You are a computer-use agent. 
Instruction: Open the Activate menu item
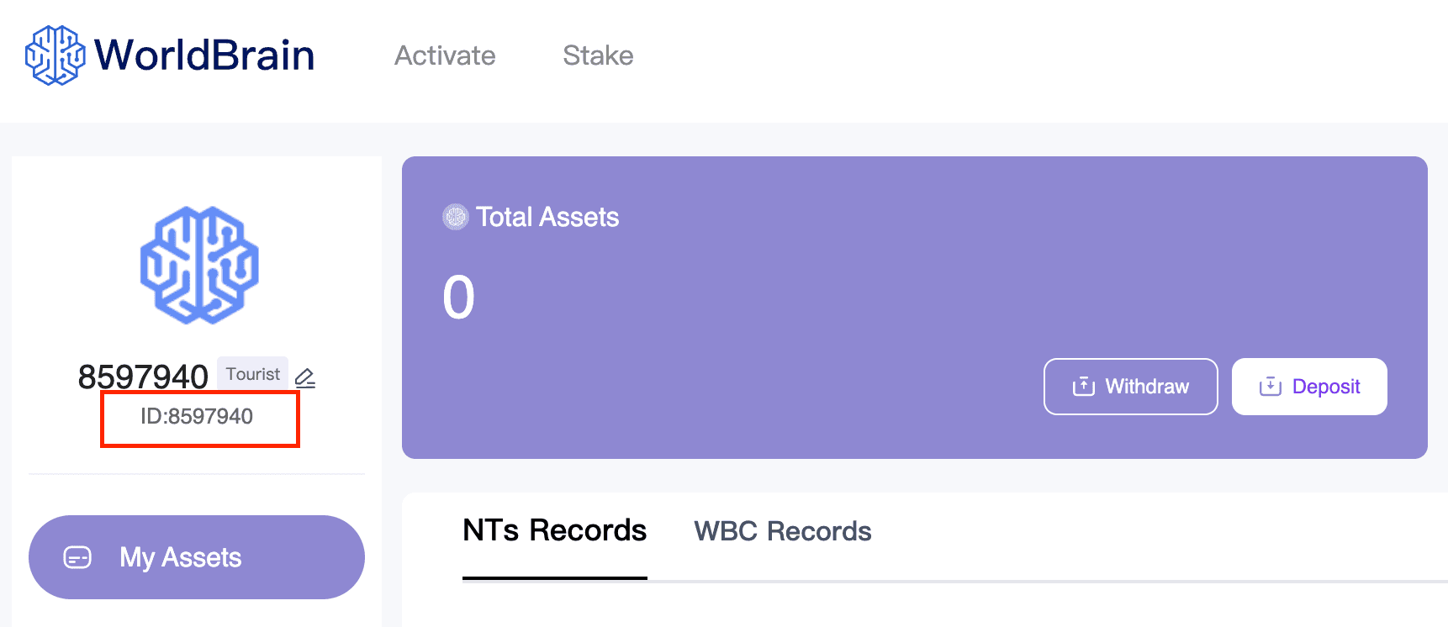click(x=445, y=55)
